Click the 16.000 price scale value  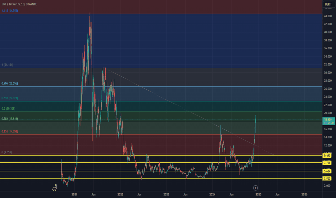click(x=328, y=129)
